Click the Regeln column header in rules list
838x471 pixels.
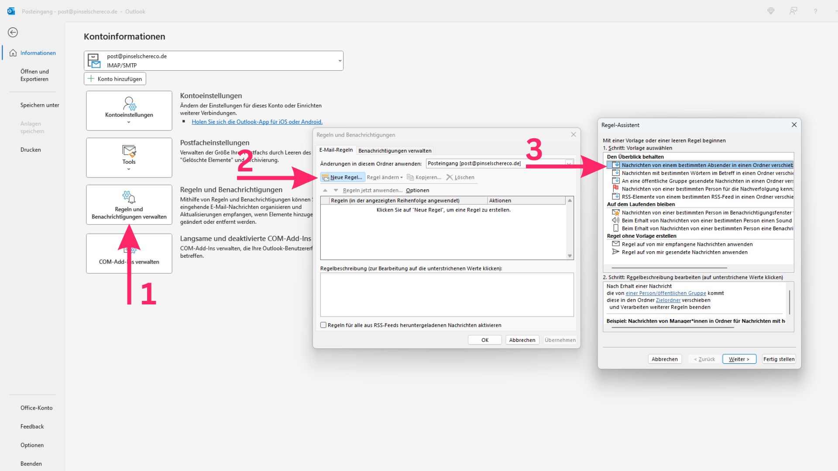[x=408, y=201]
